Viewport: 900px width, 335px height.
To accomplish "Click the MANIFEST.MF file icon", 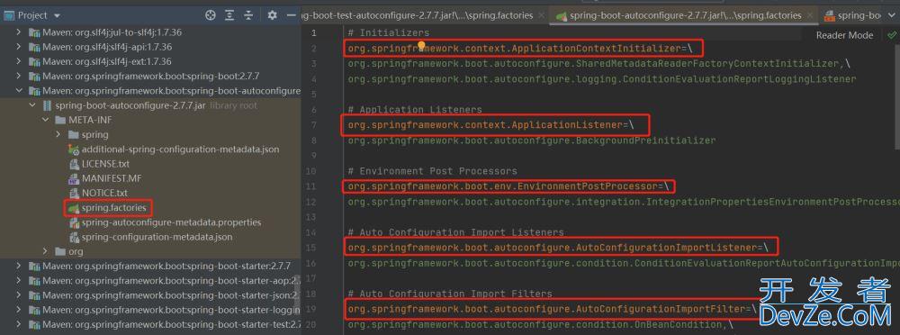I will click(x=74, y=178).
